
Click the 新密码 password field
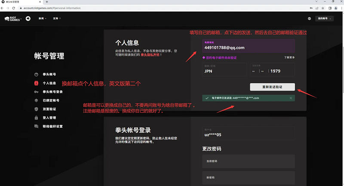pos(249,178)
